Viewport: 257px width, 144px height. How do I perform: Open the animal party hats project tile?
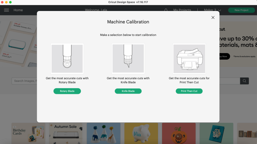pos(103,133)
